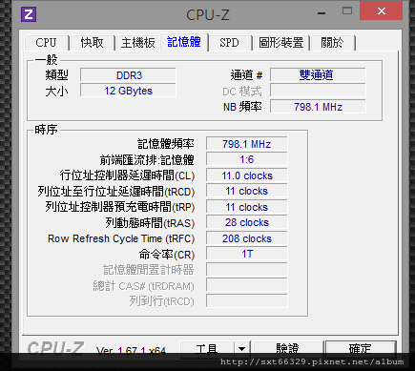Click the 前端匯流排:記憶體 label
Screen dimensions: 415x371
[x=147, y=159]
